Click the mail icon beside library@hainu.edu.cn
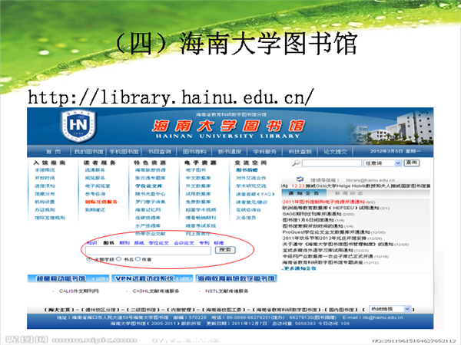Viewport: 461px width, 345px height. (x=300, y=180)
